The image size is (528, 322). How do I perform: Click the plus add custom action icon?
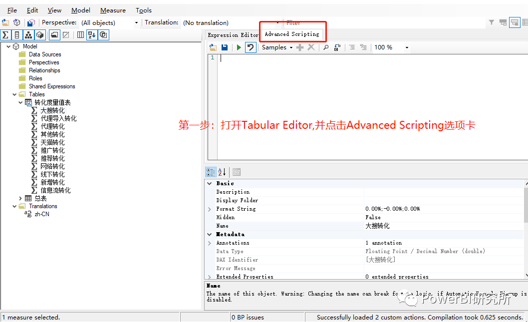[300, 47]
